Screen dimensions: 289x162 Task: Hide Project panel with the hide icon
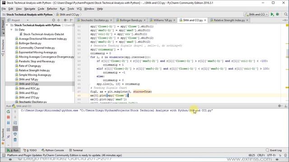pyautogui.click(x=71, y=20)
